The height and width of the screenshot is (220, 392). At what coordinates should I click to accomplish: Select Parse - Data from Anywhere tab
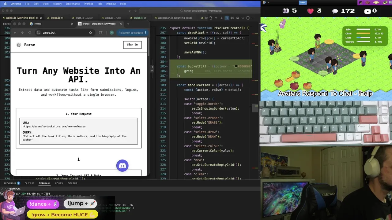[x=100, y=24]
